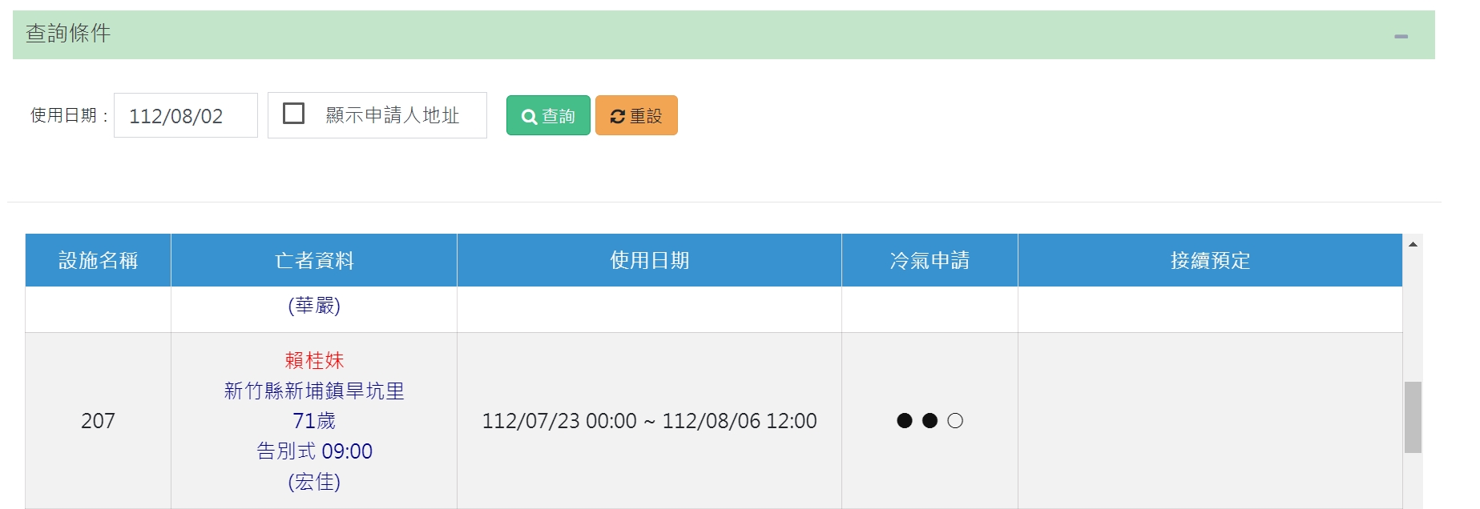Viewport: 1480px width, 509px height.
Task: Select the deceased name 賴桂妹
Action: [x=314, y=360]
